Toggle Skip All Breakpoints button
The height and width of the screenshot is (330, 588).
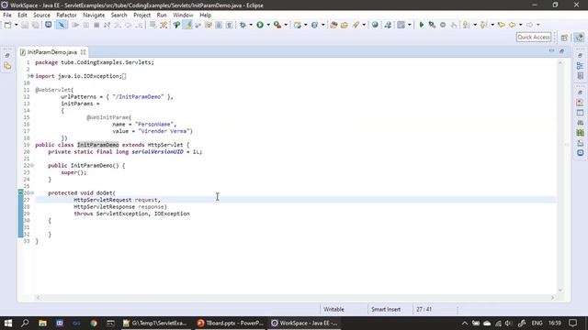[62, 25]
